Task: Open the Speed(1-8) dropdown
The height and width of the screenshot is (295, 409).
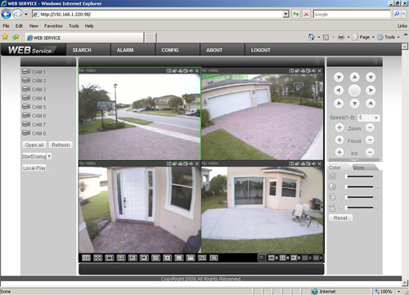Action: (x=369, y=118)
